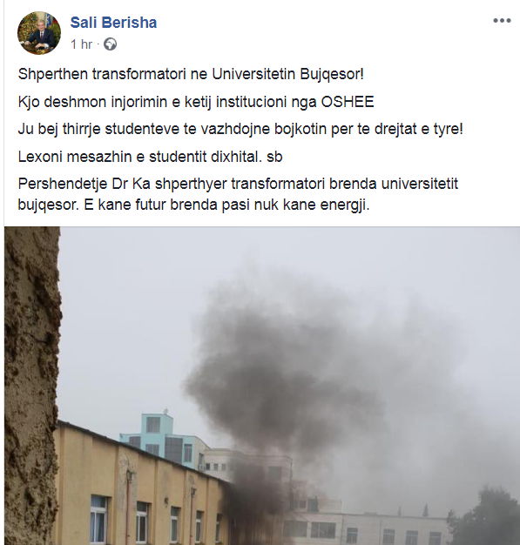
Task: Click the grey sky area of the photo
Action: [139, 313]
